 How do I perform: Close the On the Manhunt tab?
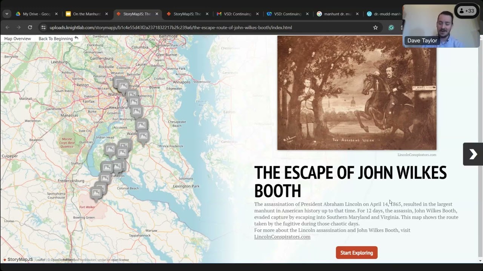click(106, 14)
